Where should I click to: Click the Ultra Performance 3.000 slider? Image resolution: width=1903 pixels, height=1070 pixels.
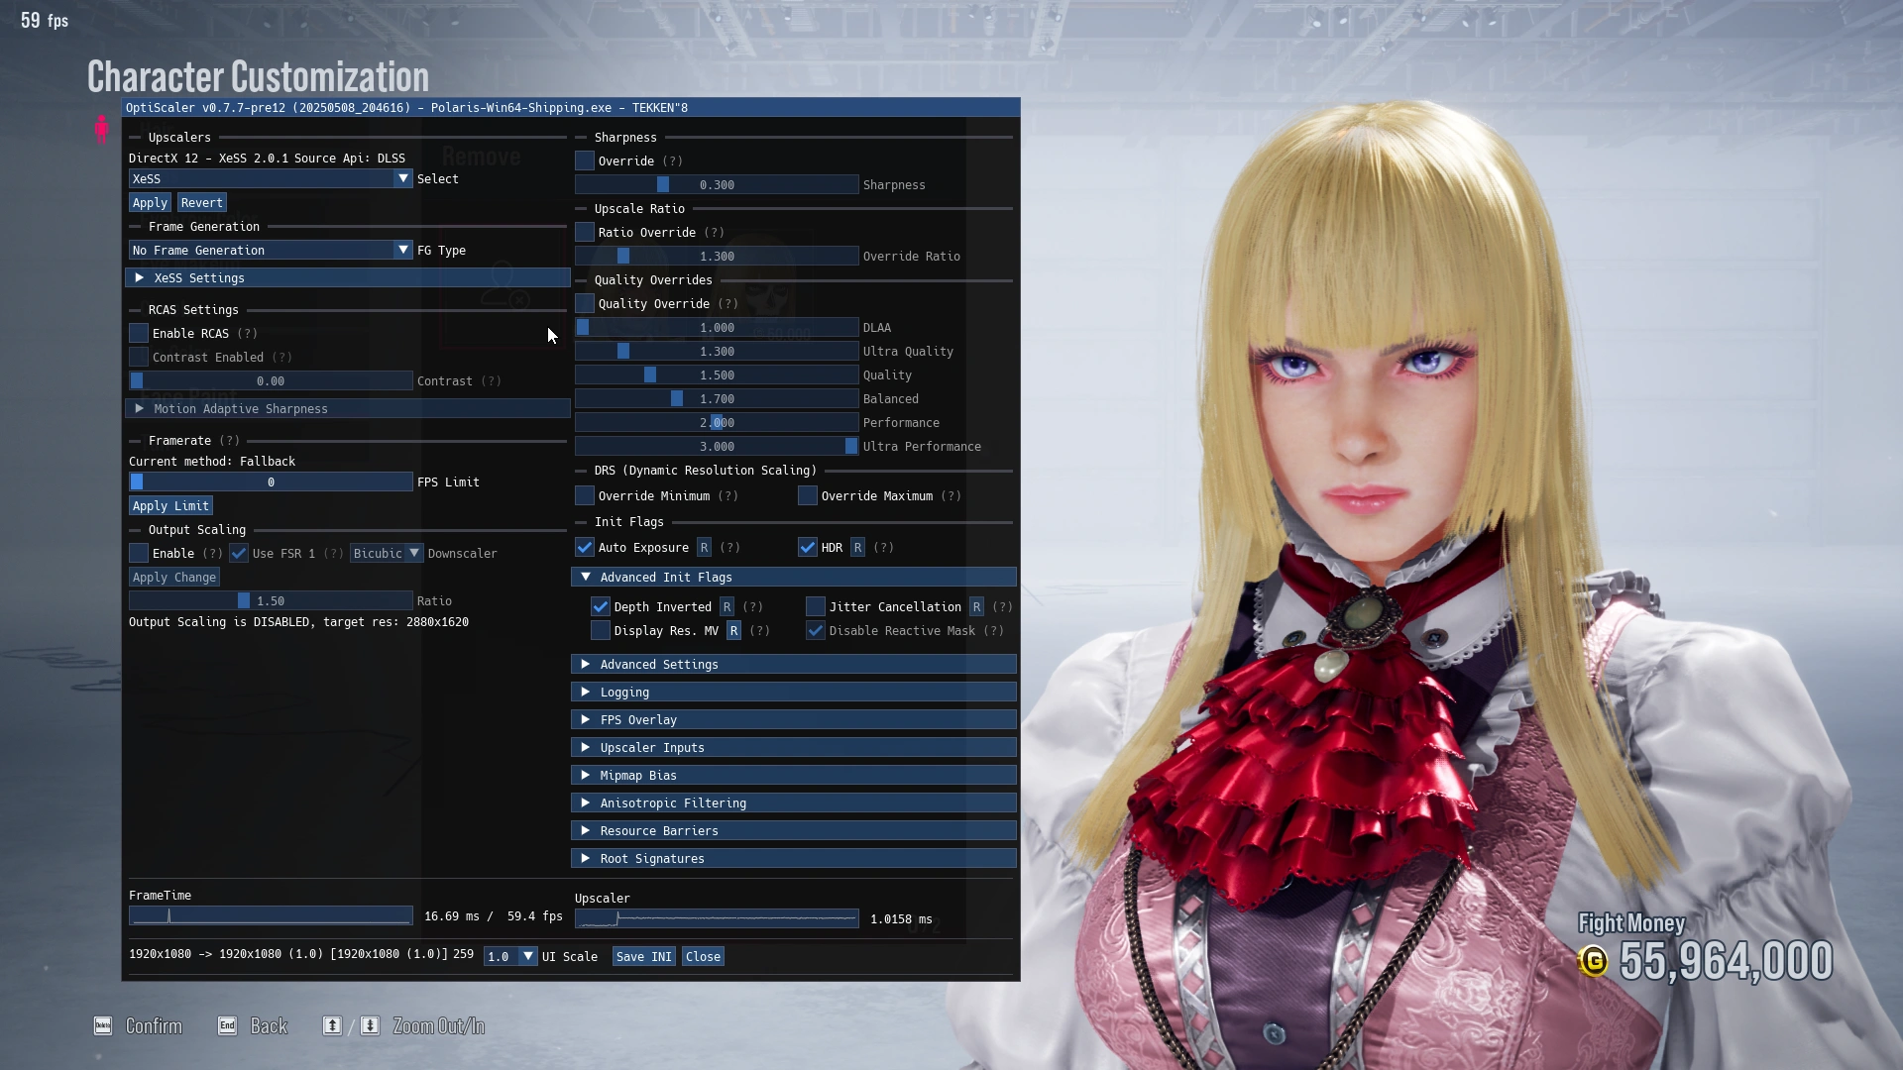tap(717, 446)
